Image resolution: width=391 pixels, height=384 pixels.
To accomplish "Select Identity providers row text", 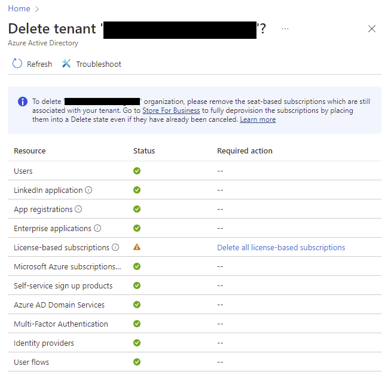I will pyautogui.click(x=44, y=343).
